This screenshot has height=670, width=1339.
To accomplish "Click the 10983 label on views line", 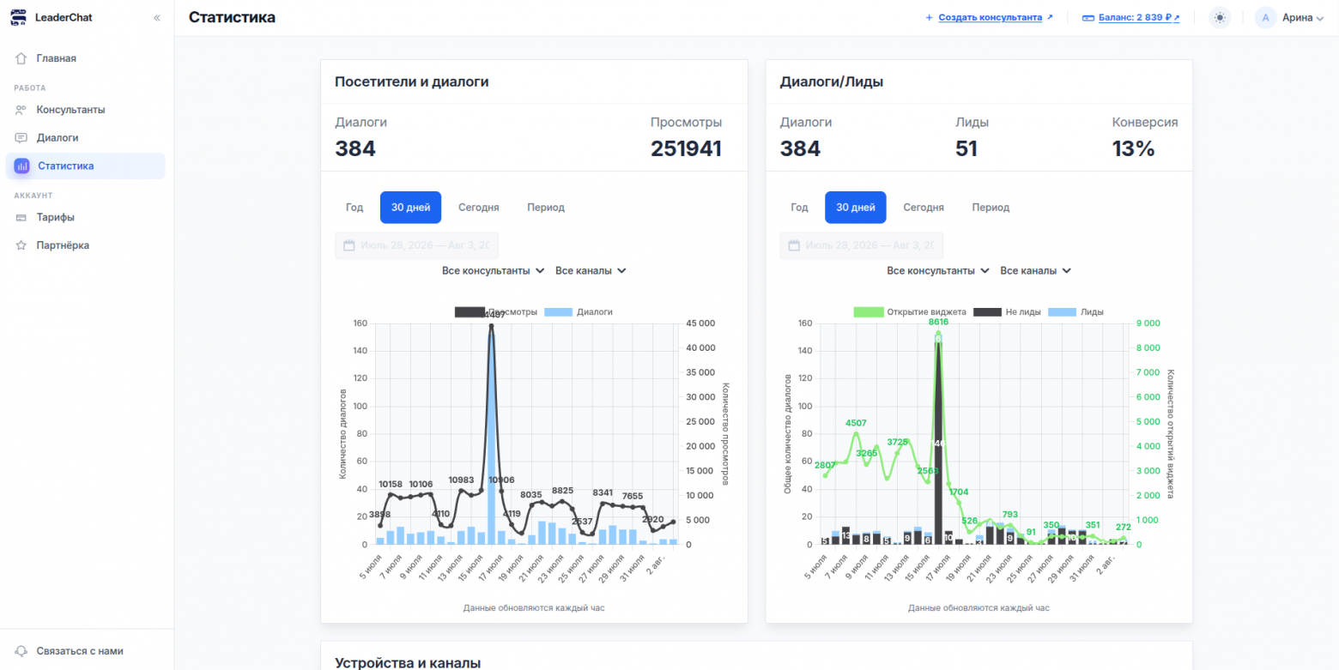I will click(461, 480).
